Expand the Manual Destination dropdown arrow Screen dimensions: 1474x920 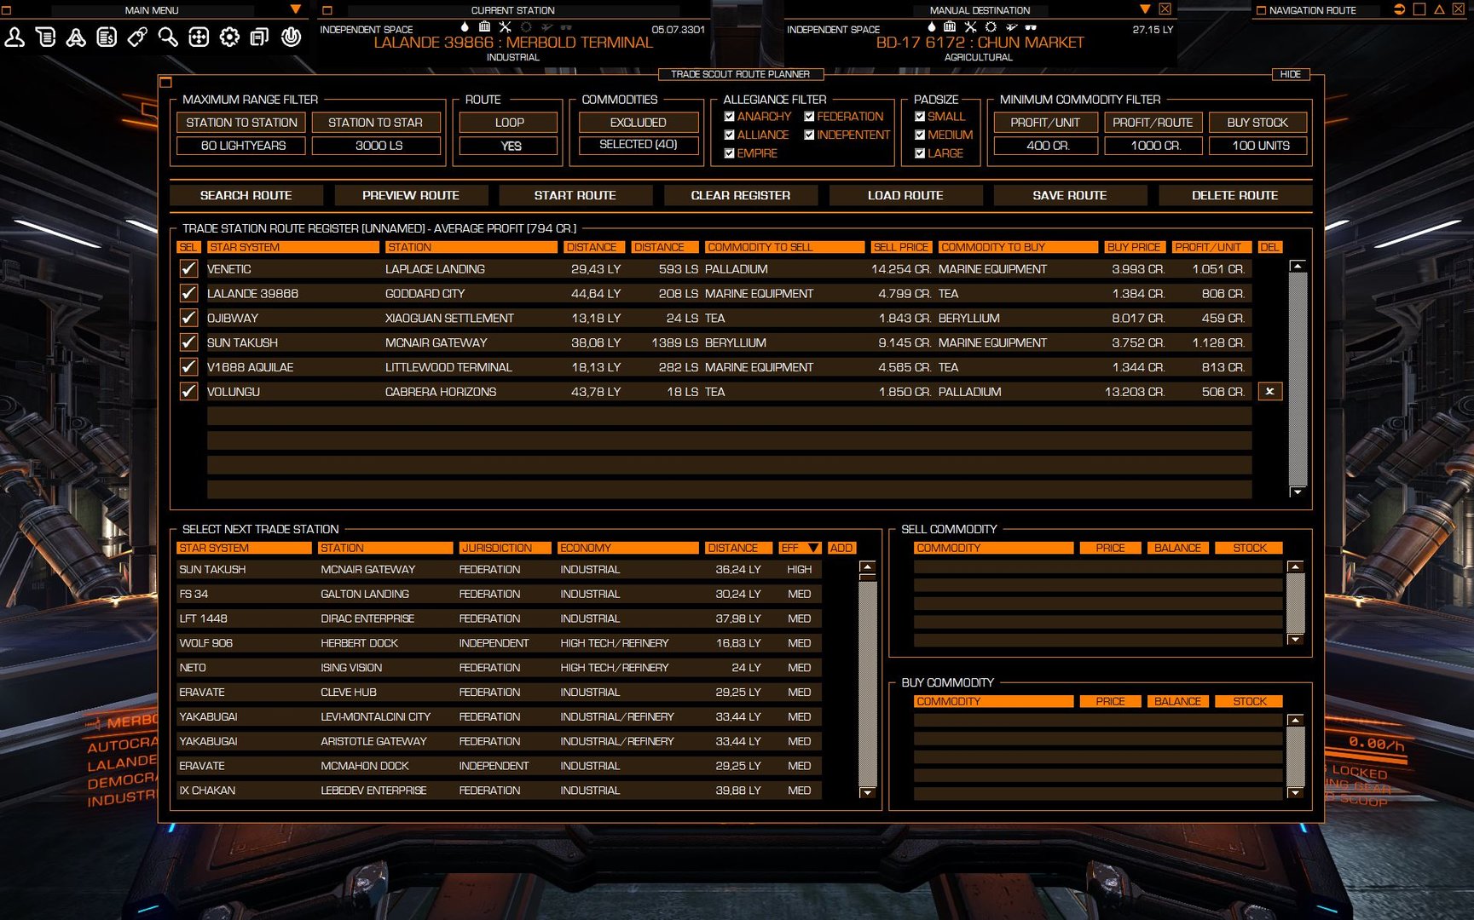(1145, 9)
